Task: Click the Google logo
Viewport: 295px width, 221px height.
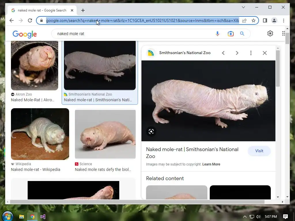Action: [25, 34]
